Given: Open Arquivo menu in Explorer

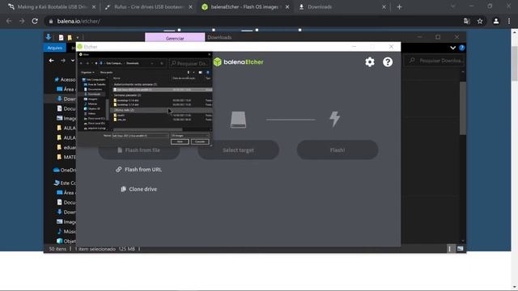Looking at the screenshot, I should (x=55, y=48).
